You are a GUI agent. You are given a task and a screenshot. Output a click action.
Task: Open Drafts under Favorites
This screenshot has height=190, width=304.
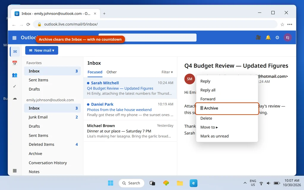(52, 89)
